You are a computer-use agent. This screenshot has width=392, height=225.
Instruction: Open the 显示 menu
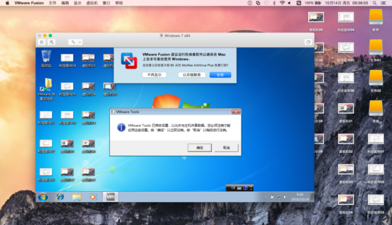pyautogui.click(x=78, y=3)
